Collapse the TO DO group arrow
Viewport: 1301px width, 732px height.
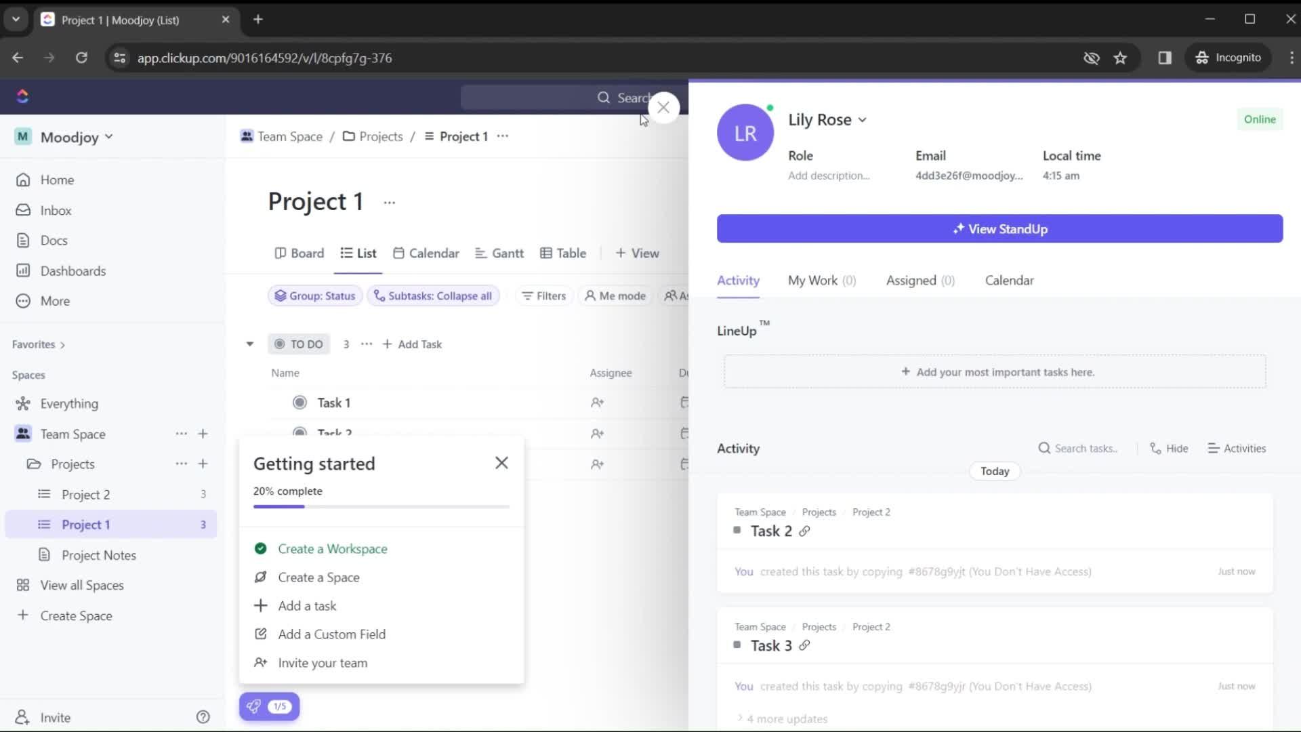pos(250,344)
